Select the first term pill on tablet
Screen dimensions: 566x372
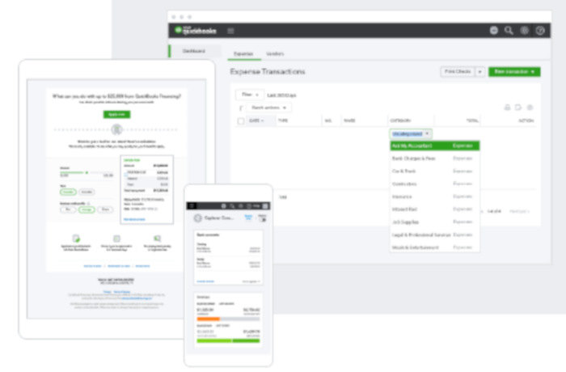68,192
